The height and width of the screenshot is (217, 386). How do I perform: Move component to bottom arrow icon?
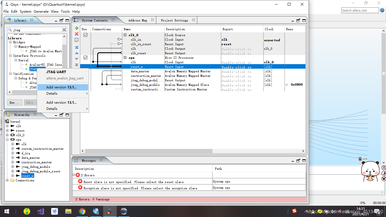click(77, 65)
